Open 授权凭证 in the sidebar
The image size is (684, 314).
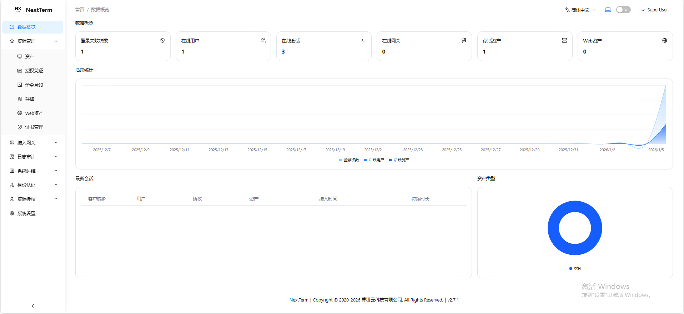34,71
